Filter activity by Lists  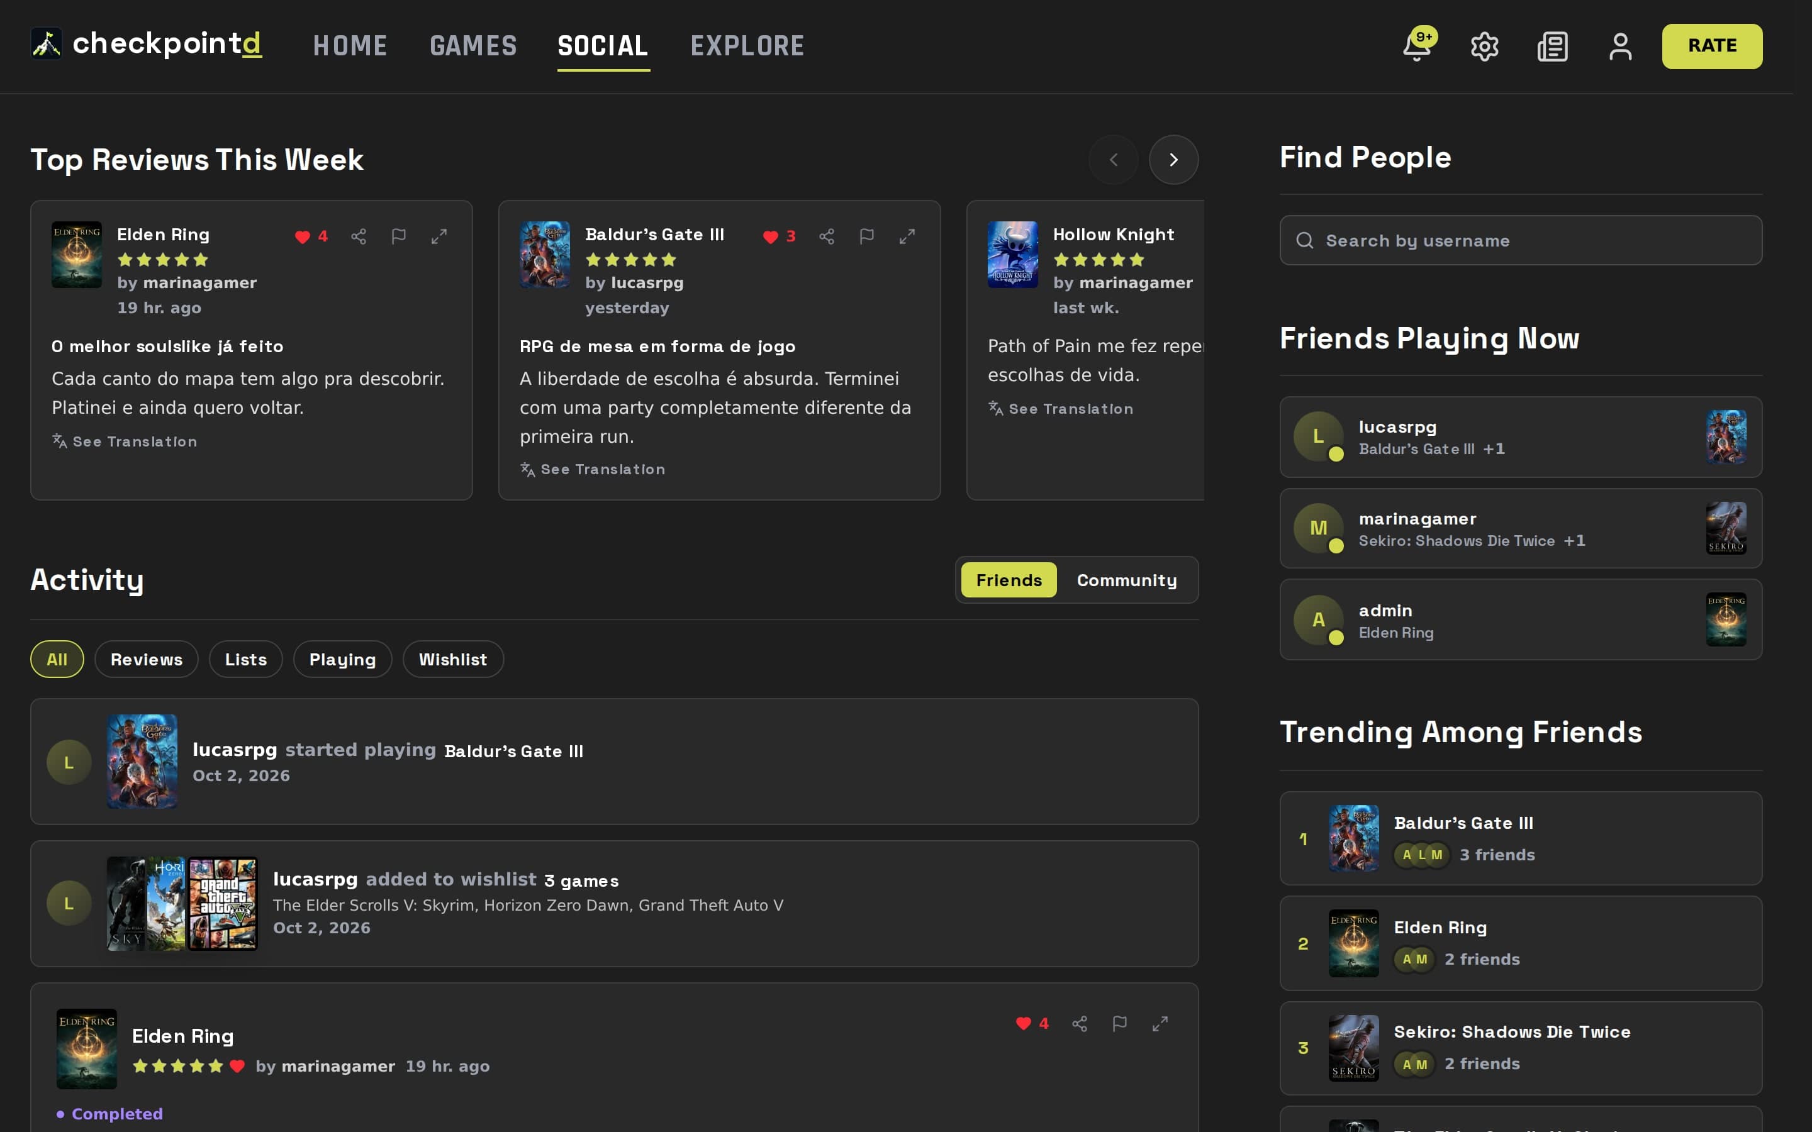pos(245,660)
